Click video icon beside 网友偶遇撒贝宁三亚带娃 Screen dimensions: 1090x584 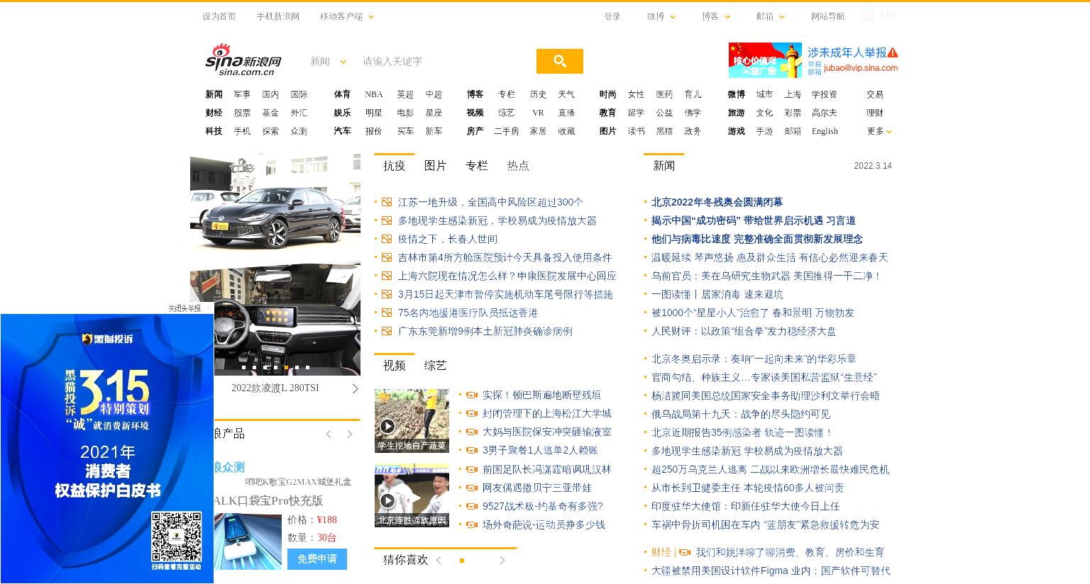[x=472, y=488]
